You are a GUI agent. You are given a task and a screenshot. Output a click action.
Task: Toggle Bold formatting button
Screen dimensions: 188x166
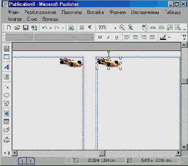(x=100, y=37)
